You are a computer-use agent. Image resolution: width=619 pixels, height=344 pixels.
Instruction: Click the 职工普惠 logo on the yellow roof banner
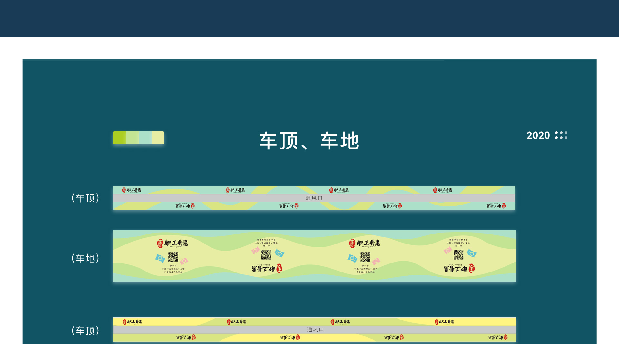point(135,321)
